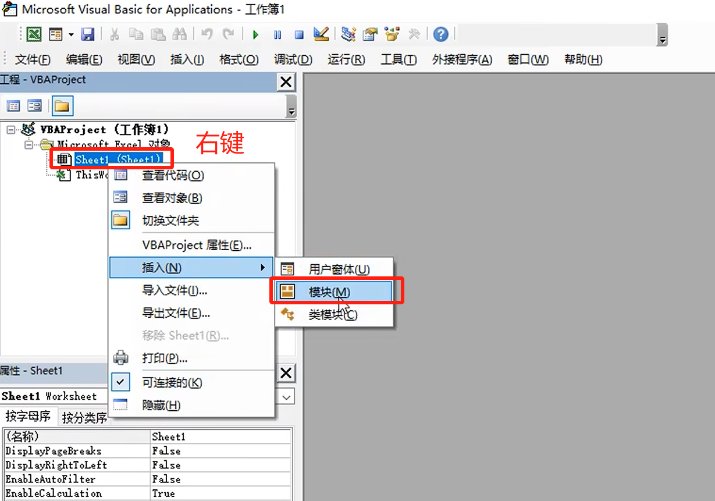Open the 调试(D) menu
This screenshot has height=501, width=715.
(293, 59)
